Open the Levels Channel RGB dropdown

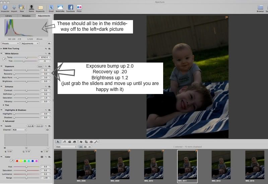coord(19,129)
